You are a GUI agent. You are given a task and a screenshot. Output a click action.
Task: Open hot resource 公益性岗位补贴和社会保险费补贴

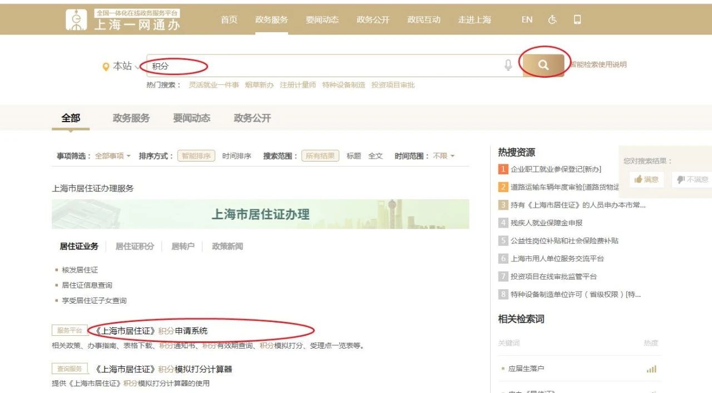pyautogui.click(x=565, y=240)
